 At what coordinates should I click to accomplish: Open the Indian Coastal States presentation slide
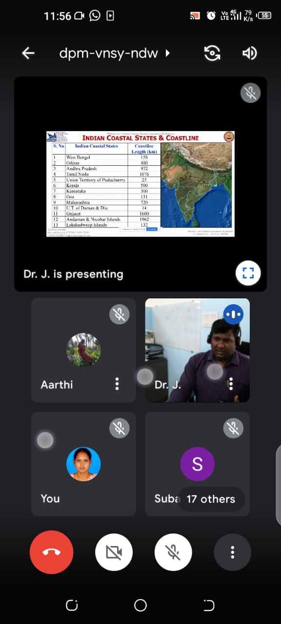[140, 184]
